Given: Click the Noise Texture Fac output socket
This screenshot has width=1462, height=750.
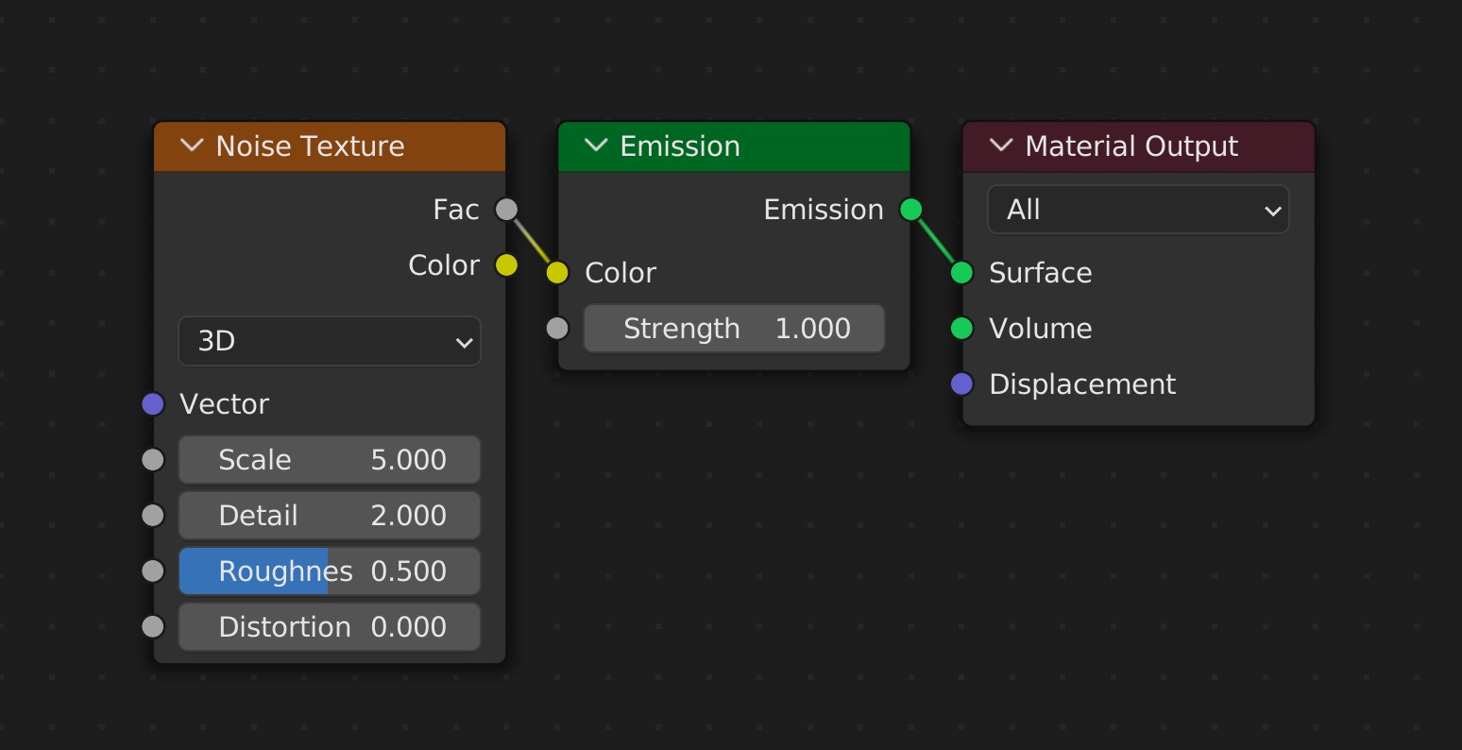Looking at the screenshot, I should pos(507,210).
